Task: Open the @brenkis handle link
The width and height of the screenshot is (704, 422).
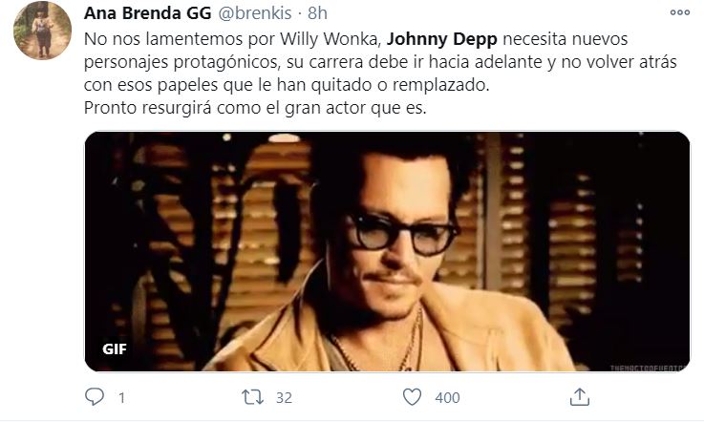Action: 255,13
